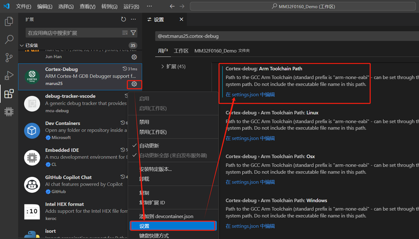Viewport: 419px width, 239px height.
Task: Click the funnel filter icon in extensions search
Action: [x=133, y=33]
